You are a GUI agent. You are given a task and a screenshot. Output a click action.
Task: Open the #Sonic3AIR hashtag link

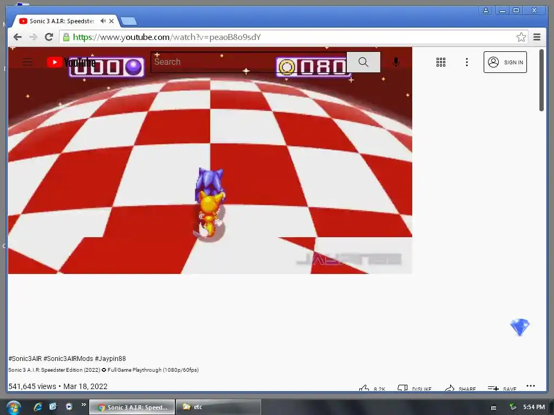25,359
